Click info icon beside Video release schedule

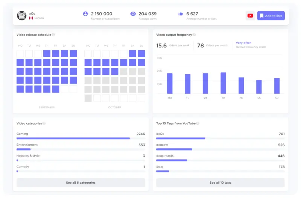[x=53, y=35]
